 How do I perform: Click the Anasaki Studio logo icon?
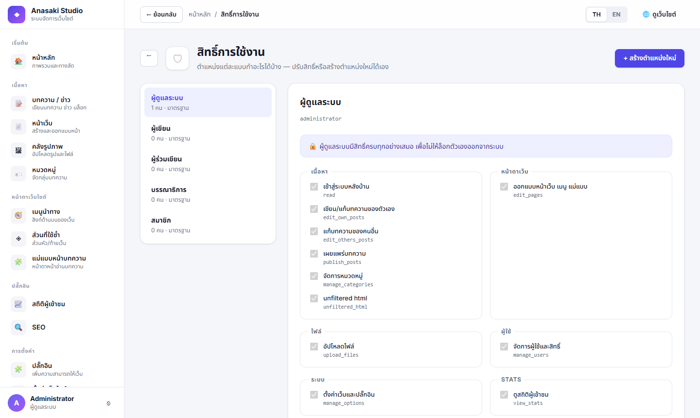[x=17, y=15]
